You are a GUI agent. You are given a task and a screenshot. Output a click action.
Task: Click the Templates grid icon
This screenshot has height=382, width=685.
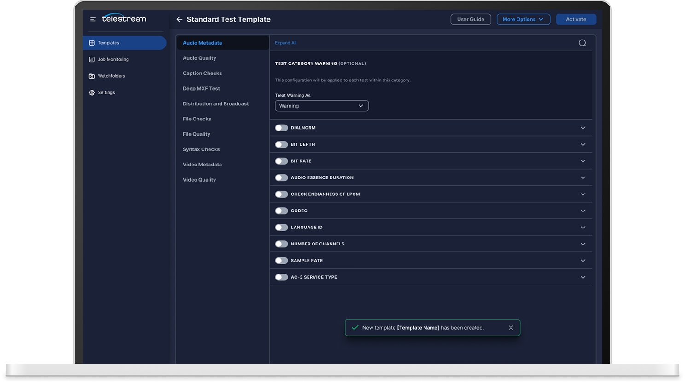(92, 43)
